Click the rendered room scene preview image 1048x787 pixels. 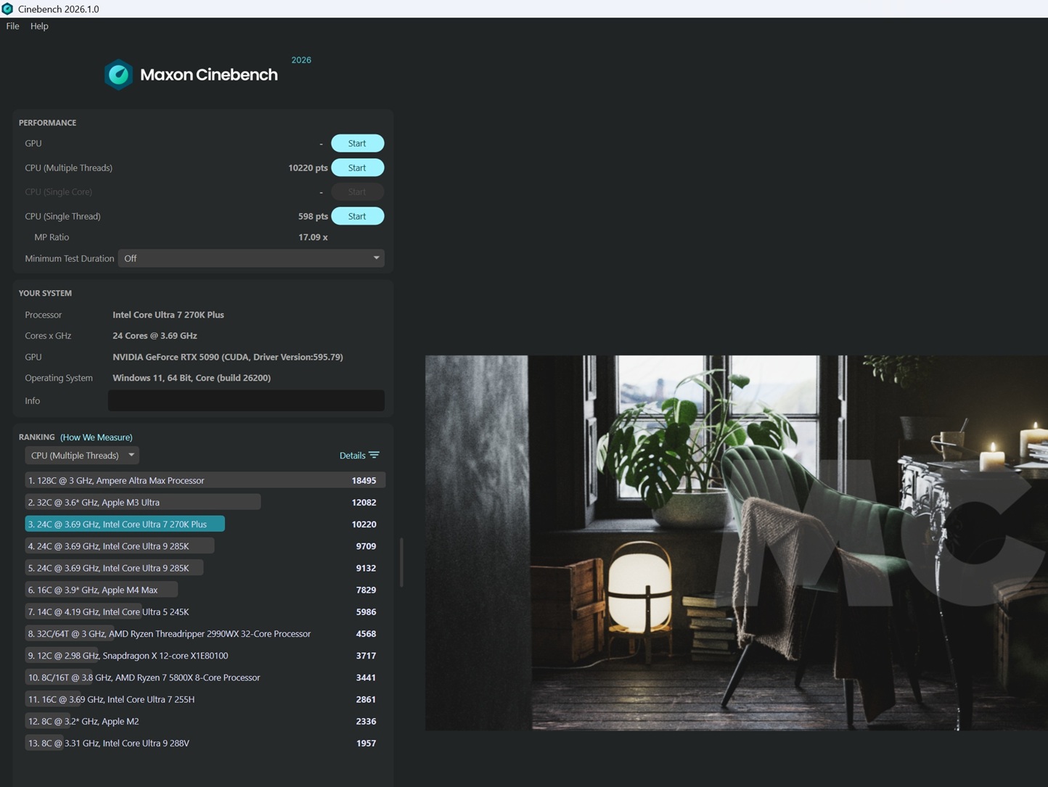pyautogui.click(x=736, y=543)
